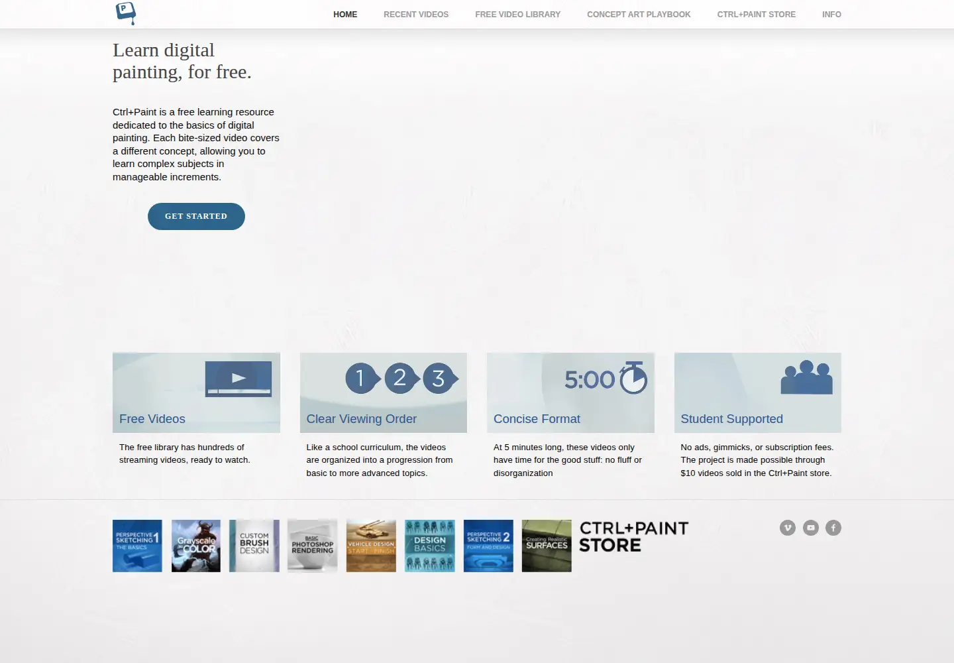The image size is (954, 663).
Task: Open Vehicle Design Start to Finish thumbnail
Action: tap(371, 546)
